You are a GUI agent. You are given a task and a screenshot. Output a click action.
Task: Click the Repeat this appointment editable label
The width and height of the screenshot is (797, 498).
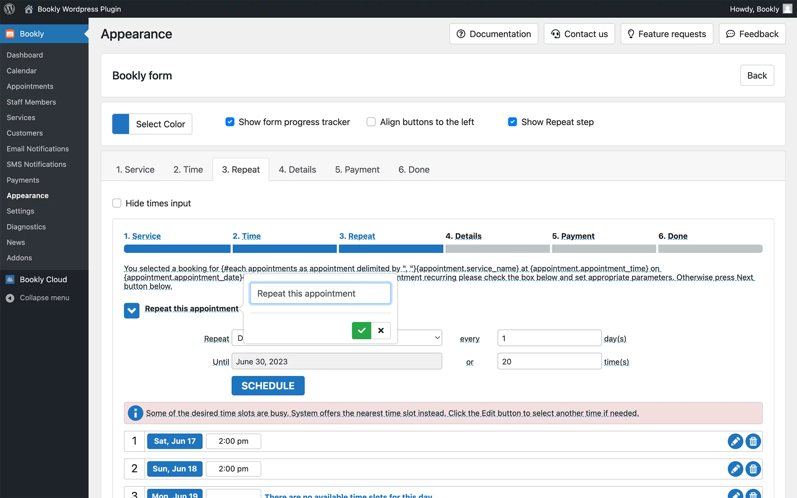[192, 309]
